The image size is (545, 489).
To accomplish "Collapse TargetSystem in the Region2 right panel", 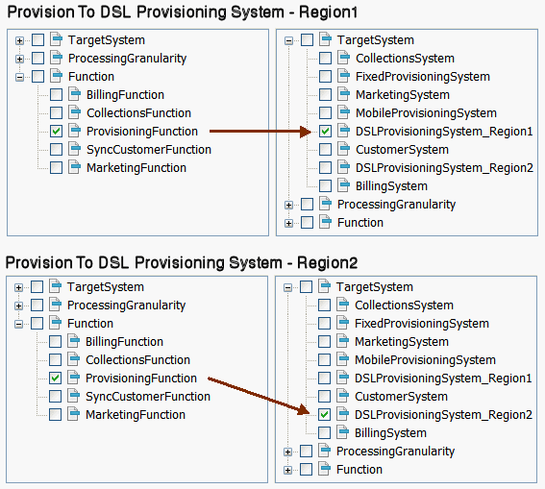I will tap(287, 288).
